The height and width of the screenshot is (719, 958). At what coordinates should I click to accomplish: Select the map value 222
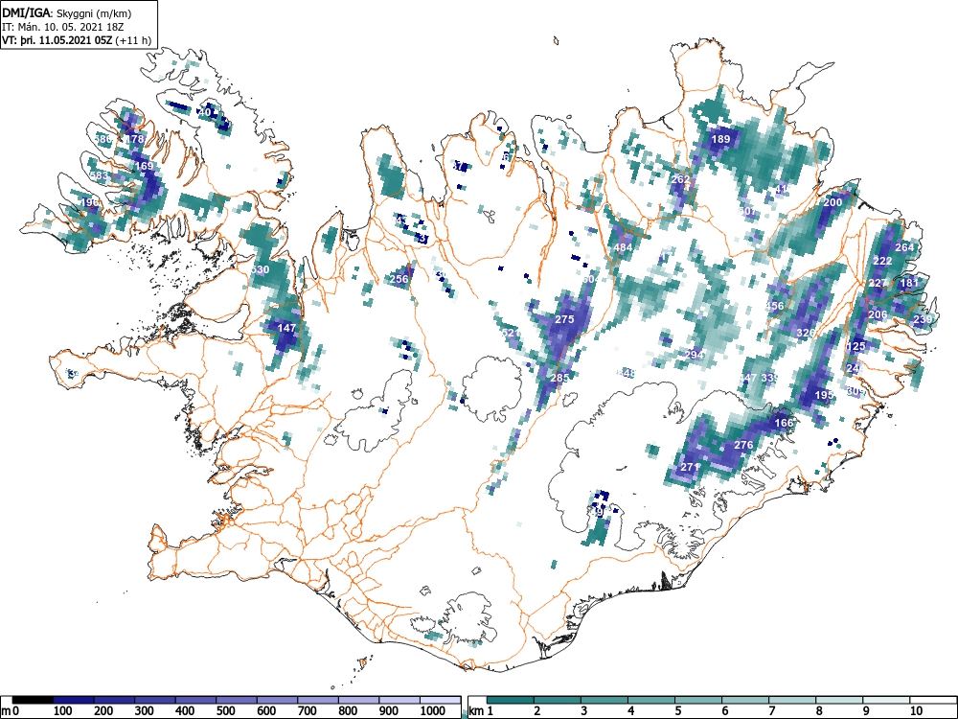[883, 261]
